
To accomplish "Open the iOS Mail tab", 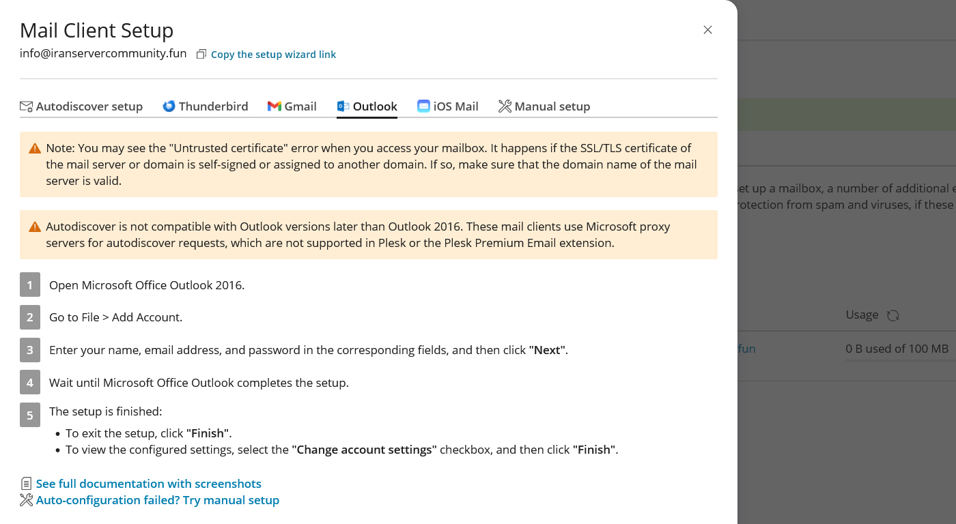I will [x=448, y=106].
